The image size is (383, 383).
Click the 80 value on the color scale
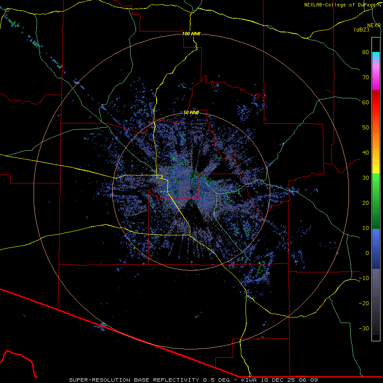tap(366, 52)
